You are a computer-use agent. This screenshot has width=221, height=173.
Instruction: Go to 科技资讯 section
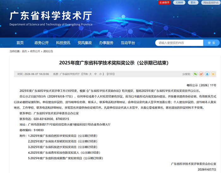(x=63, y=43)
